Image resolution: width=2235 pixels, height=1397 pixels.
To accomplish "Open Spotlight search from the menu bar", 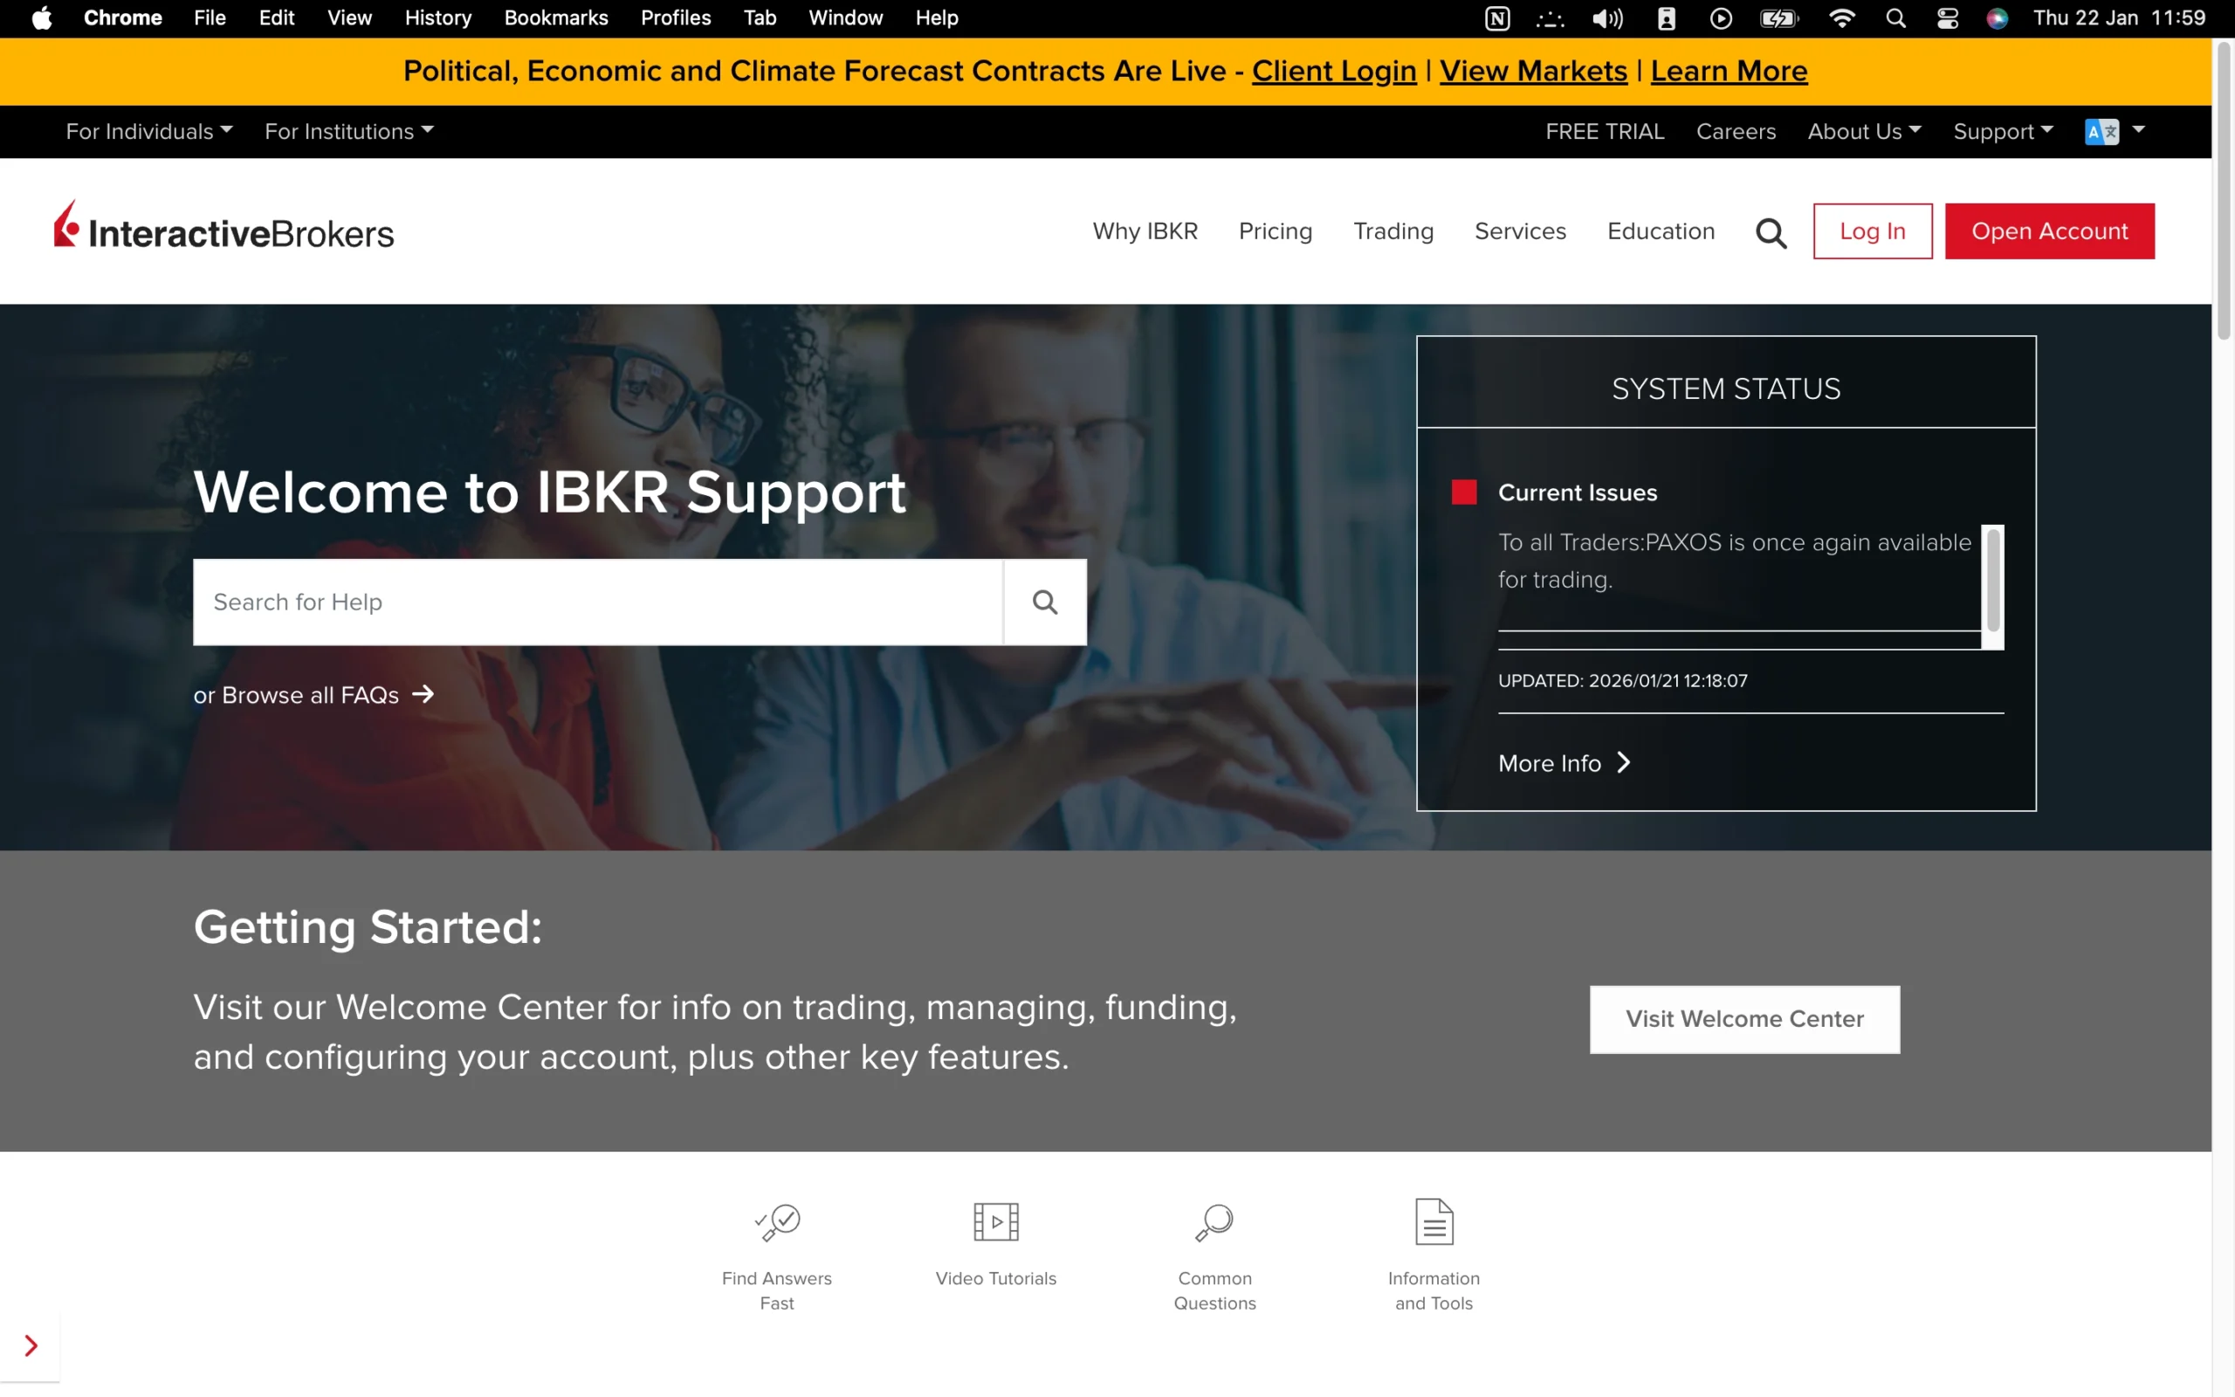I will 1896,17.
